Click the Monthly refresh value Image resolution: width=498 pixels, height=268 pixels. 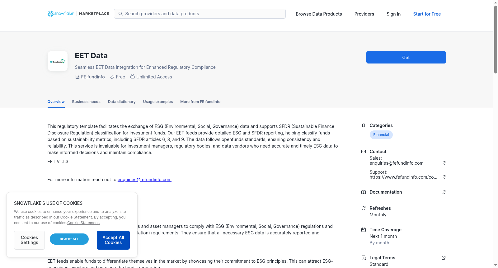pyautogui.click(x=378, y=215)
